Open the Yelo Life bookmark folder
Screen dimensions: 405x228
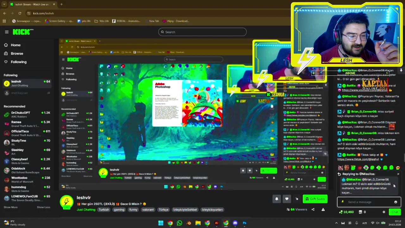(102, 21)
